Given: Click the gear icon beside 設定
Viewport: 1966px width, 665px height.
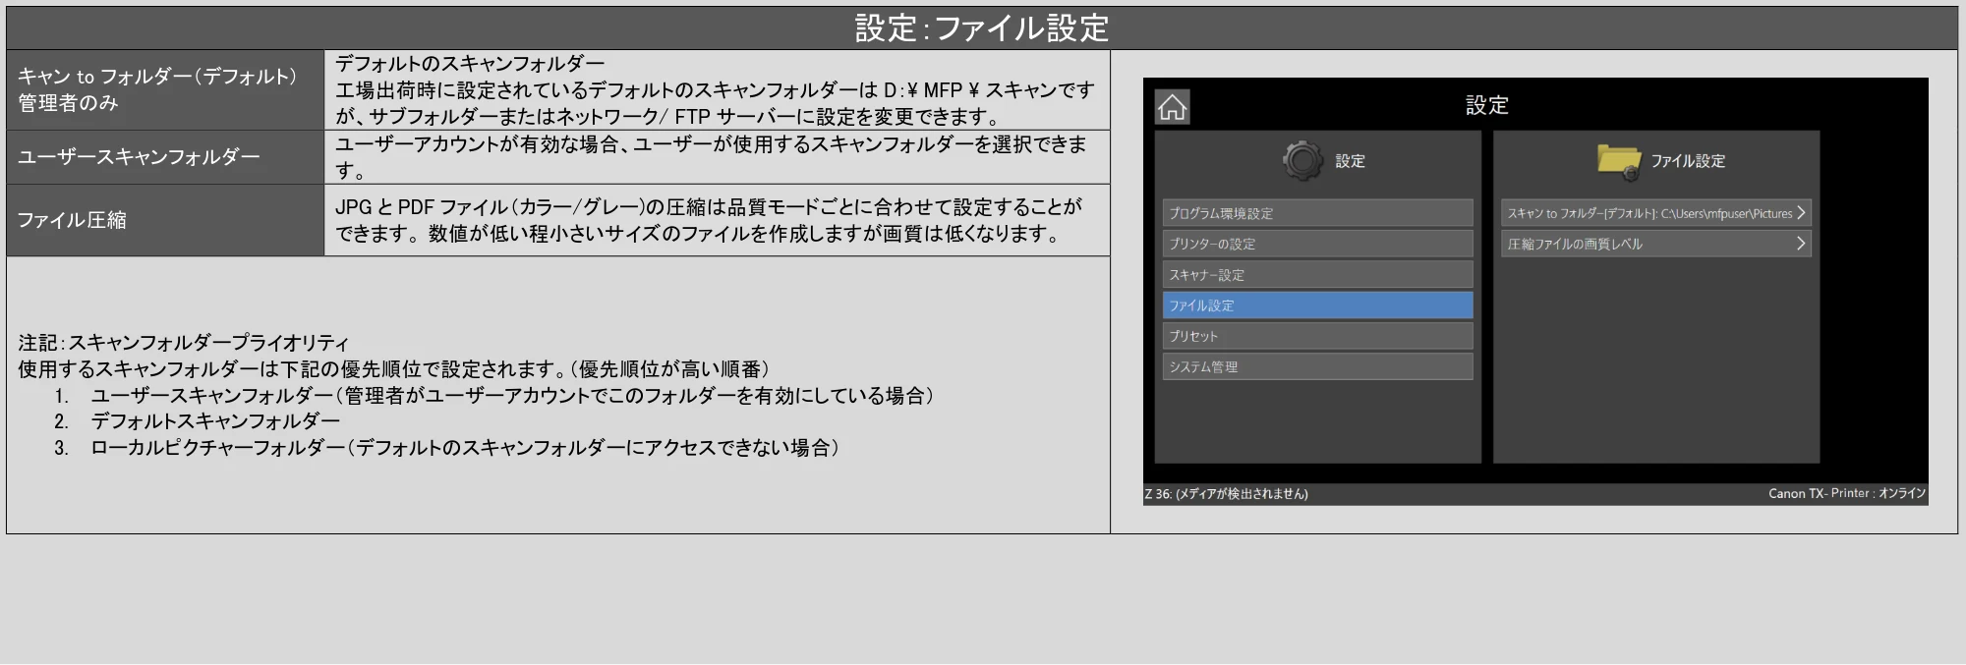Looking at the screenshot, I should 1303,160.
